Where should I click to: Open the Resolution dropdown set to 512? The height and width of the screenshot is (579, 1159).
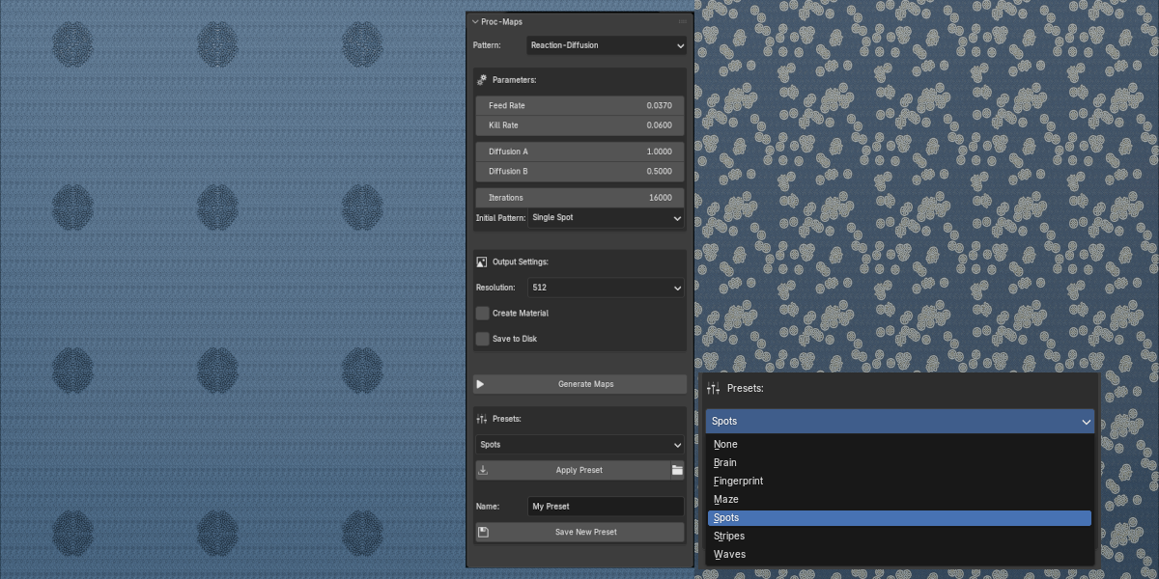coord(606,288)
